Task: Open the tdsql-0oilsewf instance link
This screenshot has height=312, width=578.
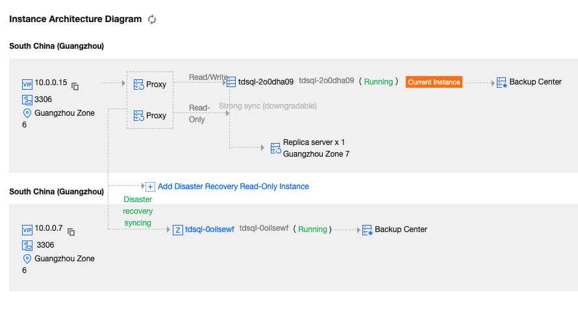Action: [x=209, y=229]
